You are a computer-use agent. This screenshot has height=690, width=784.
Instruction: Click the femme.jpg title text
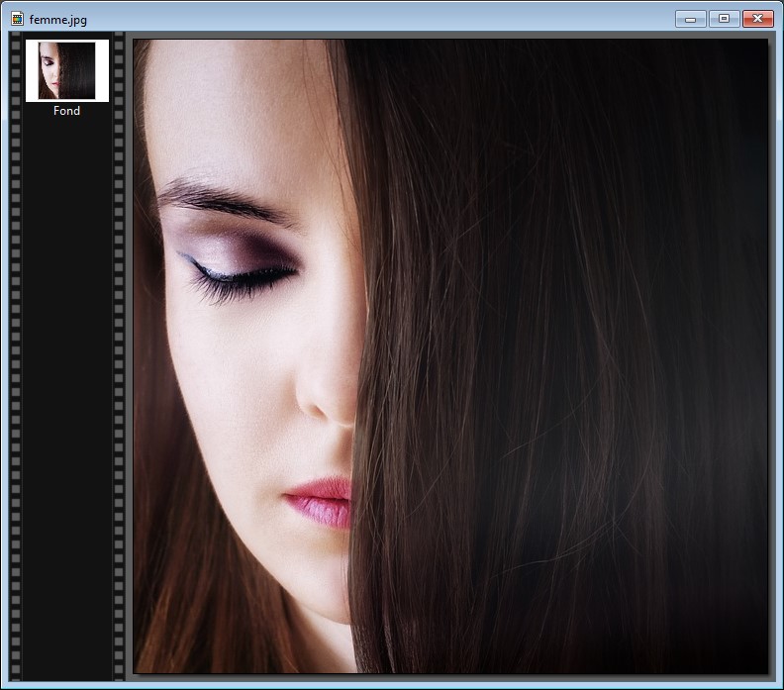(x=57, y=19)
